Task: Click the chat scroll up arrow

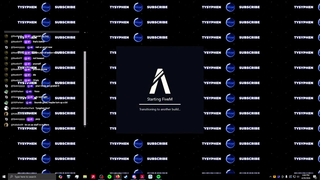Action: click(85, 32)
